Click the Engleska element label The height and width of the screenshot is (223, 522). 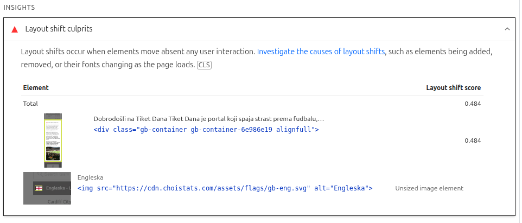pyautogui.click(x=91, y=178)
